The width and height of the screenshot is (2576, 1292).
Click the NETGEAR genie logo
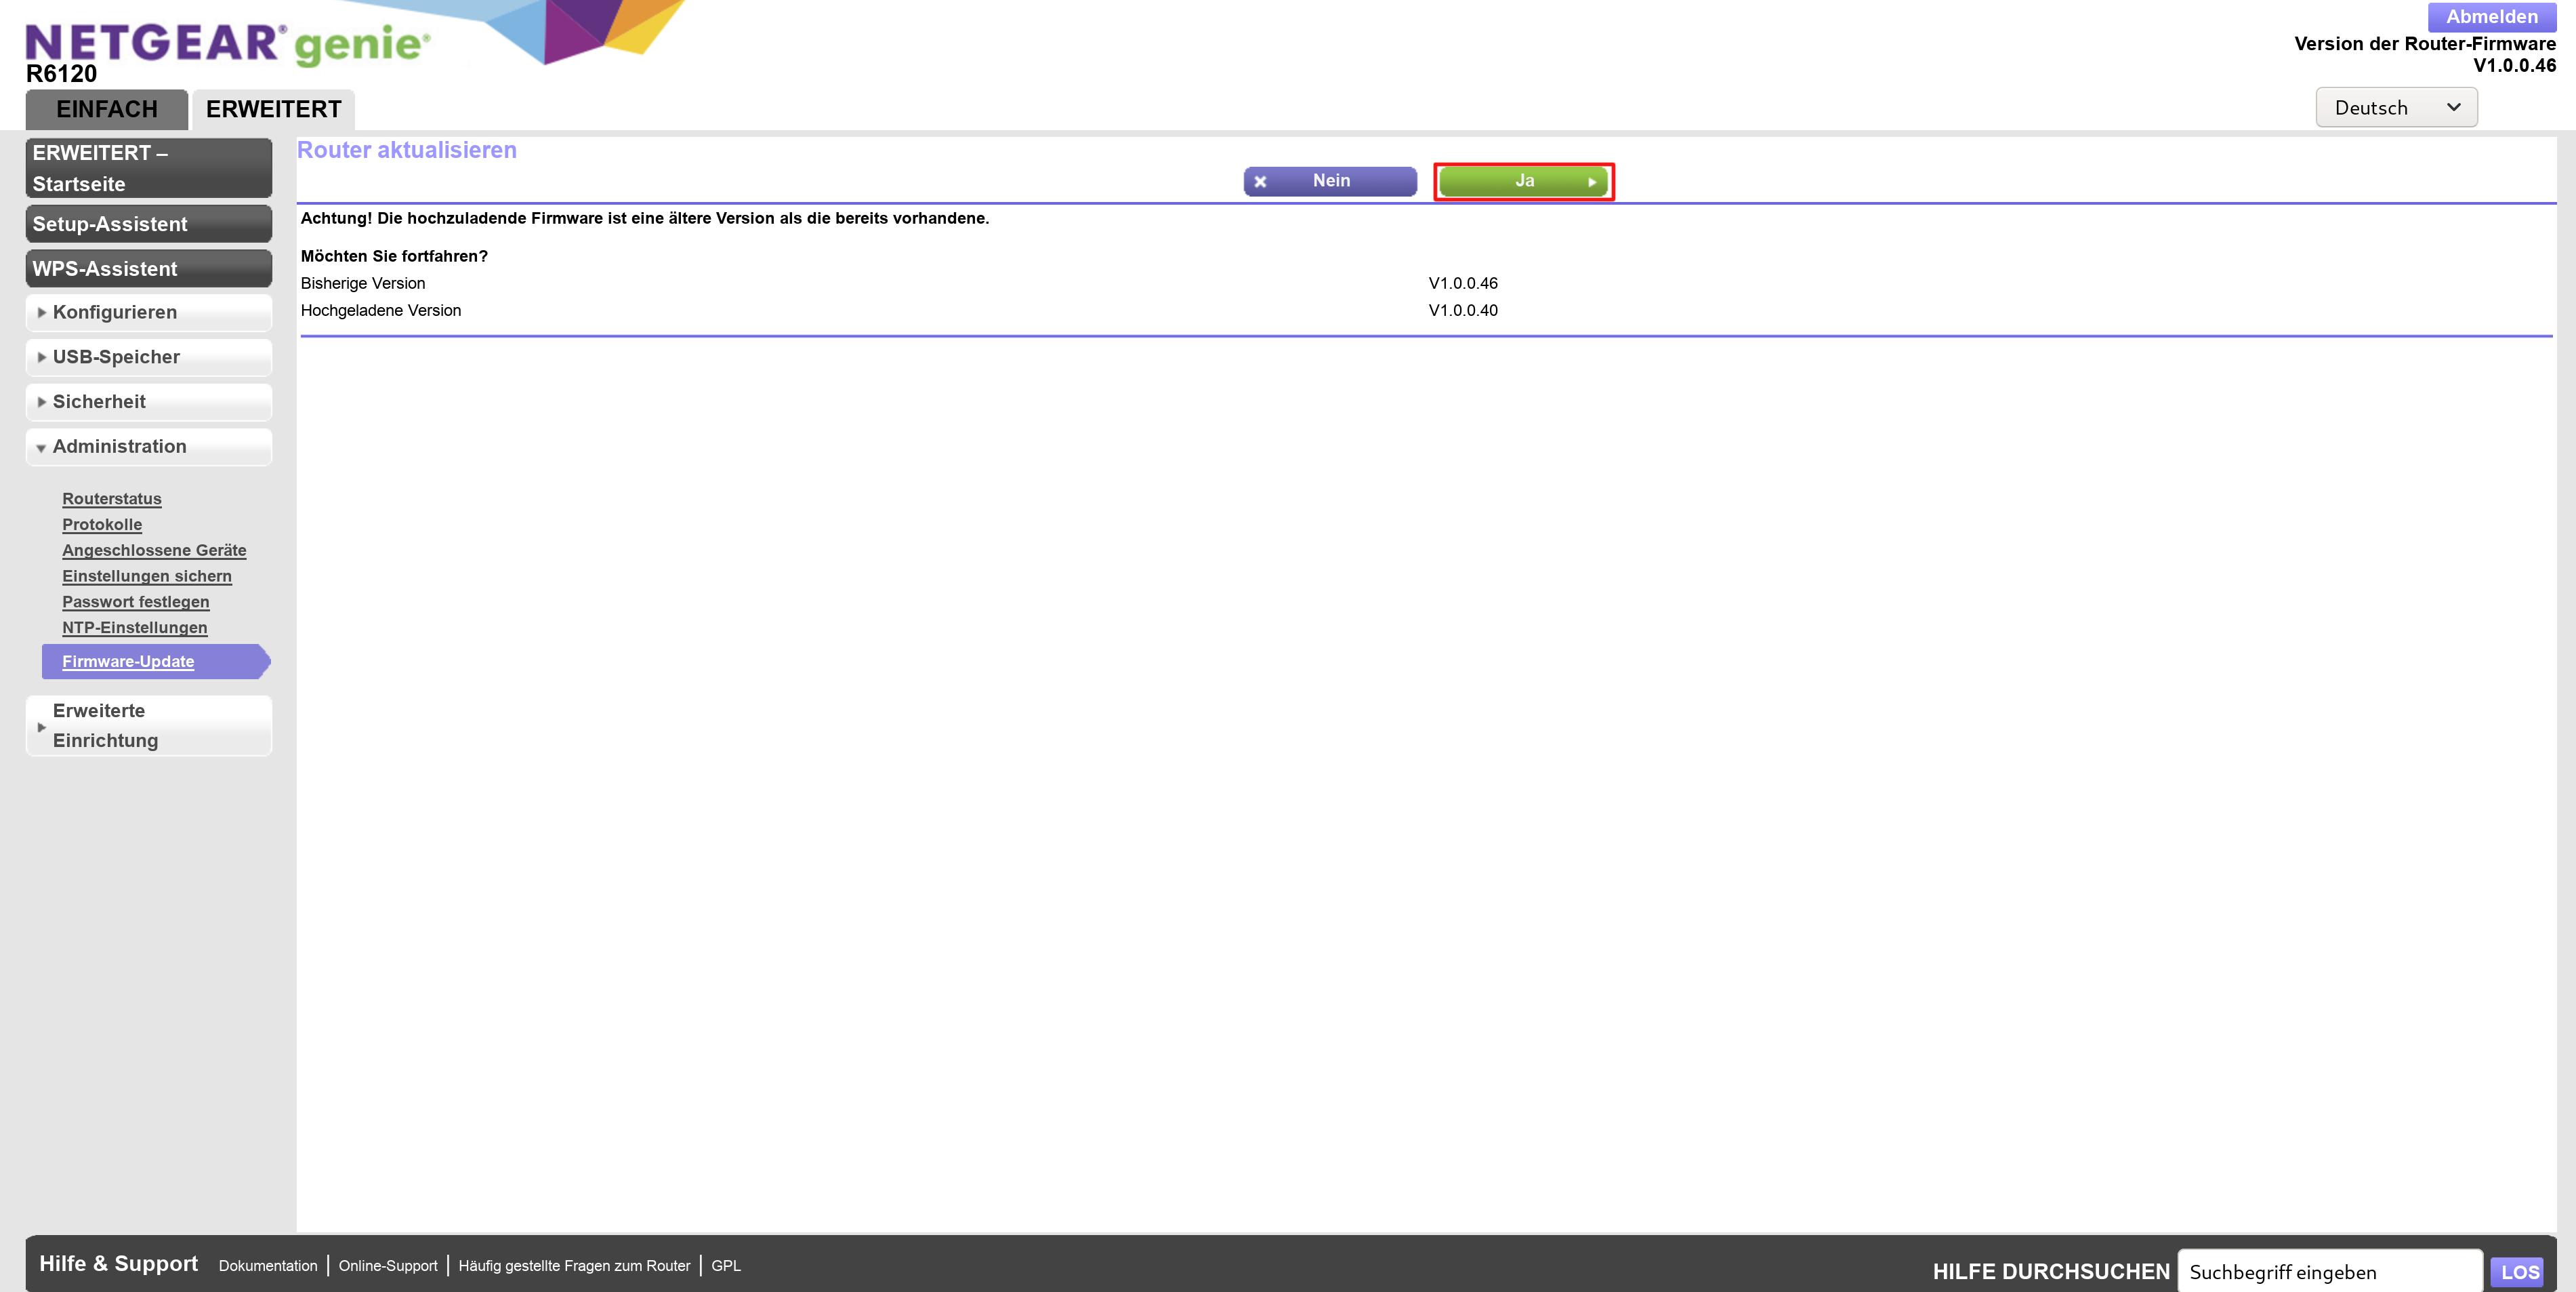click(227, 44)
